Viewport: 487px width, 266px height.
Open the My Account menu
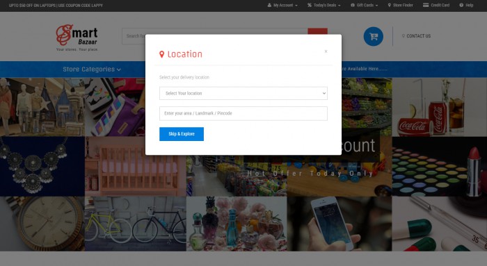[x=282, y=6]
